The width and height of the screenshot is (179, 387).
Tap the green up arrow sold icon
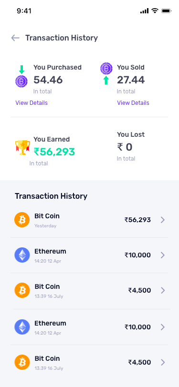pyautogui.click(x=106, y=80)
